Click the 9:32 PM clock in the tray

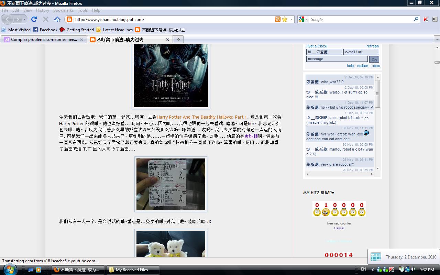pos(427,270)
